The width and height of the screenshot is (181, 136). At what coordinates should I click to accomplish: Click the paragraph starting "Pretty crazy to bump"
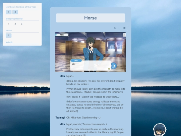95,132
